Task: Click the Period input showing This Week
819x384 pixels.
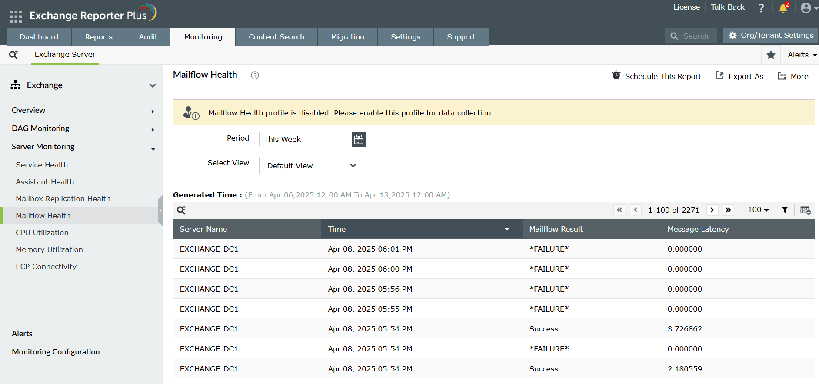Action: (305, 139)
